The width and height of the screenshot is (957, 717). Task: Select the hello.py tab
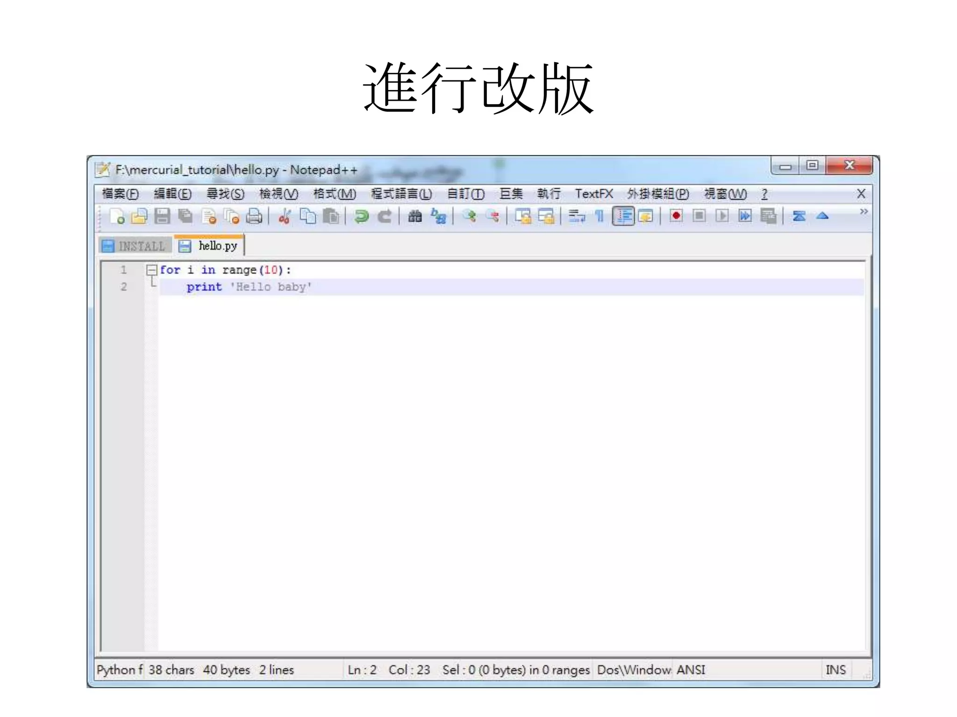(x=209, y=246)
